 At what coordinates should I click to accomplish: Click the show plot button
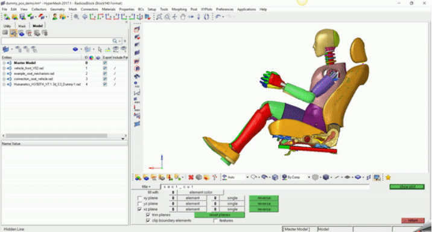click(407, 187)
